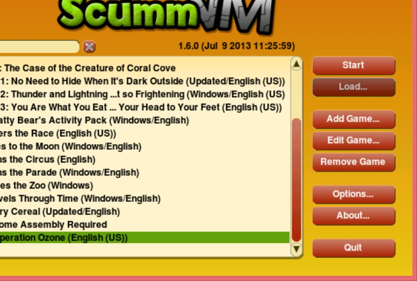Open the Options... dialog

[354, 194]
